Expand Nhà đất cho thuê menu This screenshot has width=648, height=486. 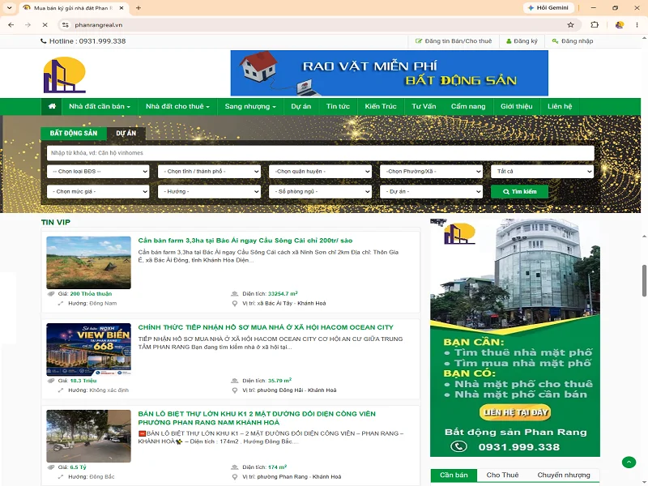[x=177, y=107]
